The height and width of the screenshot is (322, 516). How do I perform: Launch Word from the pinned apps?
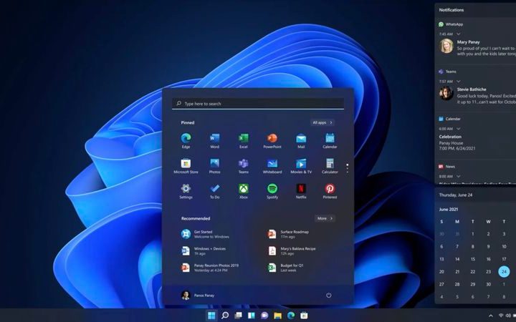click(x=214, y=141)
